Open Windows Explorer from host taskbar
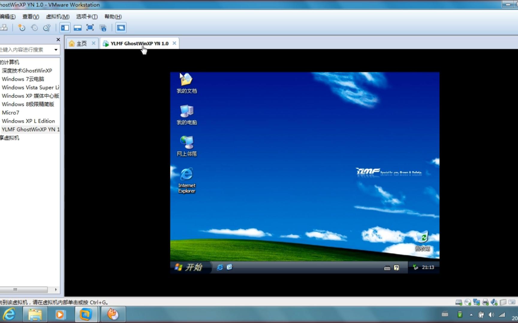The width and height of the screenshot is (518, 323). click(x=35, y=315)
